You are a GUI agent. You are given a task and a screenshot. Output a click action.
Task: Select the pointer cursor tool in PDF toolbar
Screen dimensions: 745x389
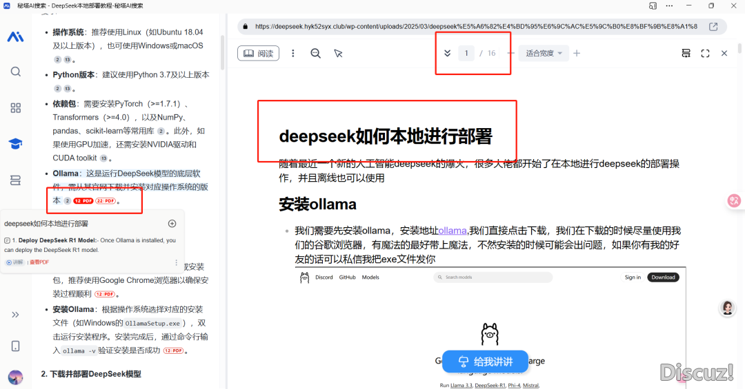point(338,53)
